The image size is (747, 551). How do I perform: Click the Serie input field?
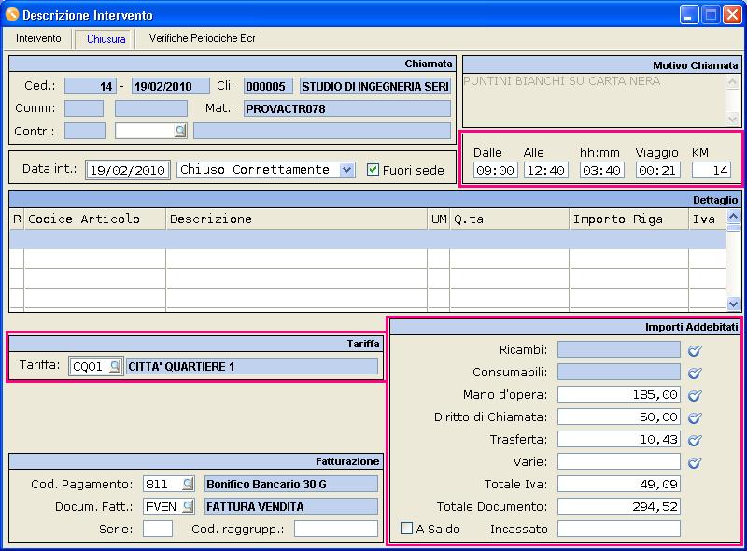158,529
